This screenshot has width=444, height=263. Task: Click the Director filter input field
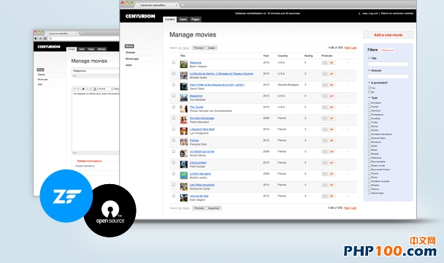click(x=388, y=76)
